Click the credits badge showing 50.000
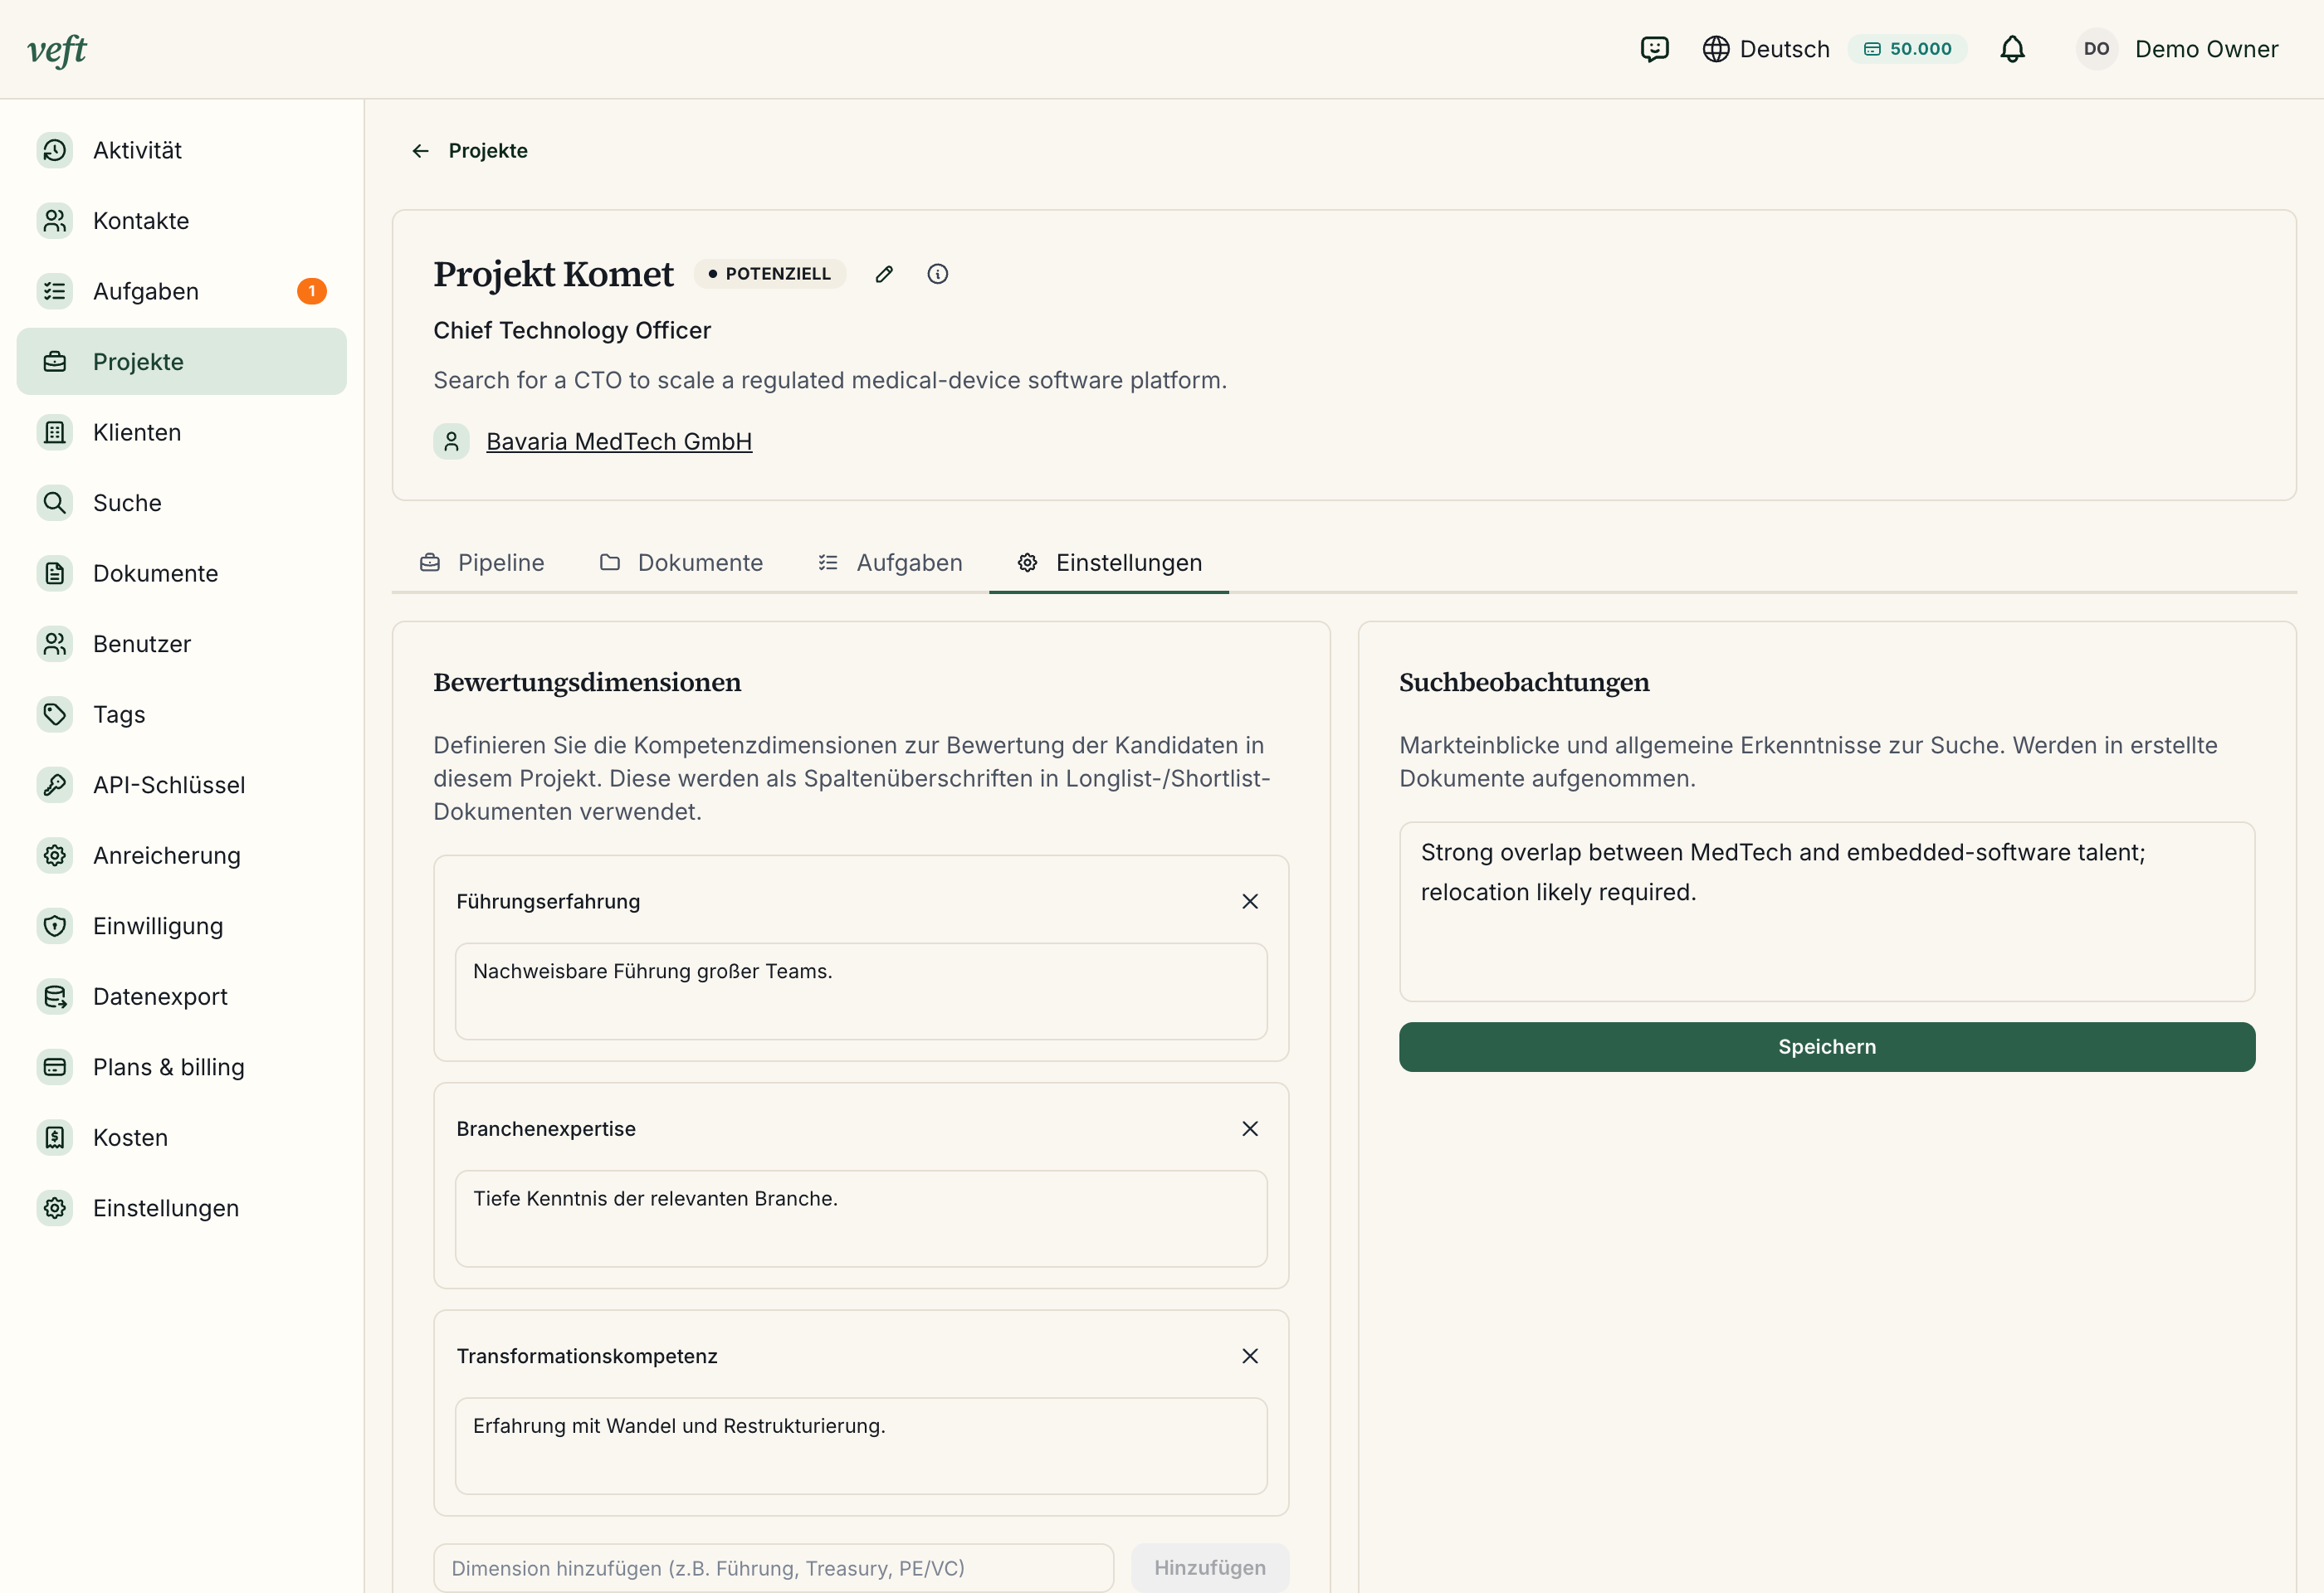 pos(1908,49)
